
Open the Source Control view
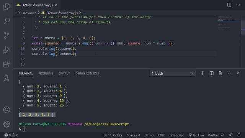(x=7, y=35)
